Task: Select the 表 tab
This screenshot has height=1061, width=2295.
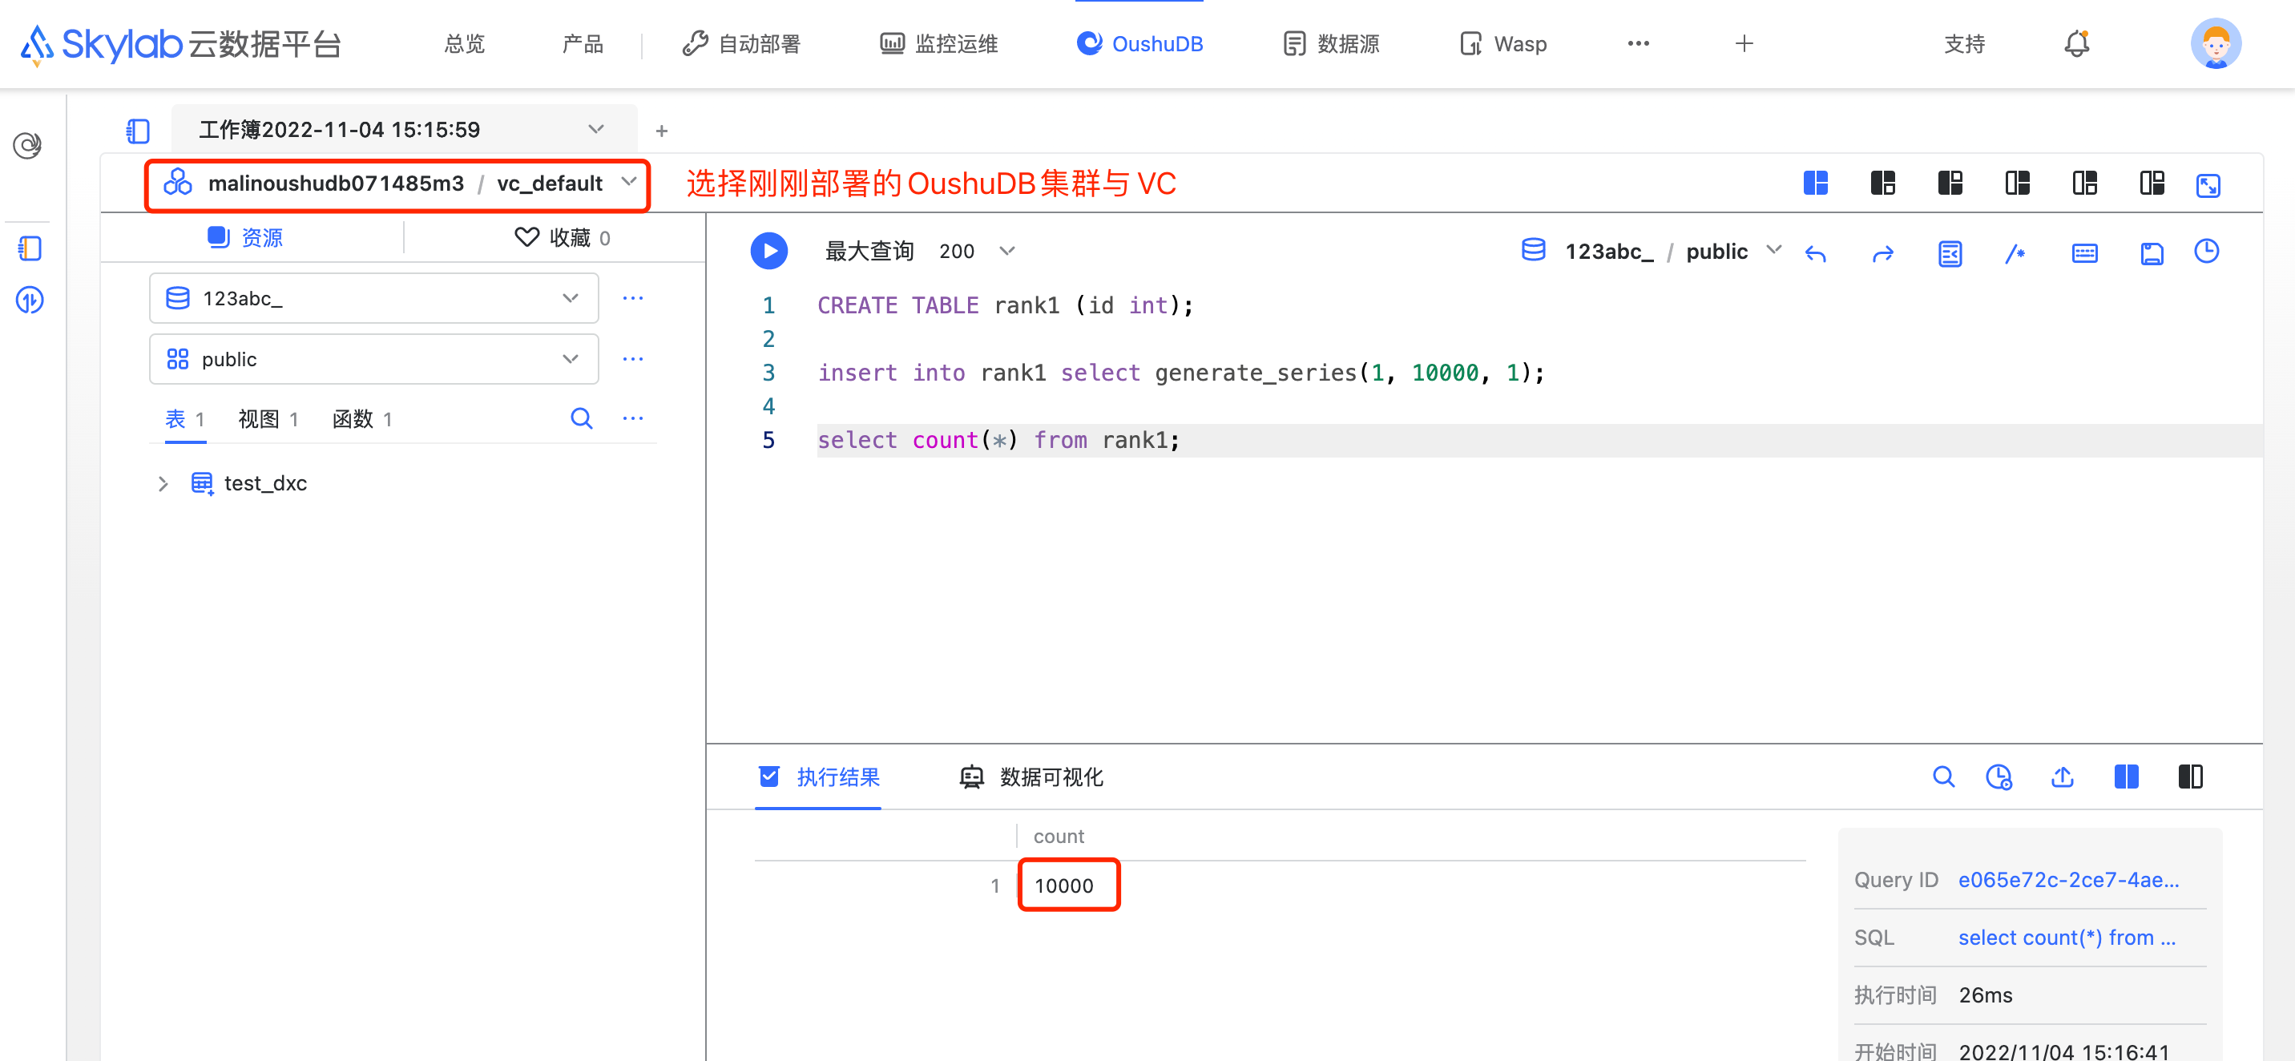Action: [184, 418]
